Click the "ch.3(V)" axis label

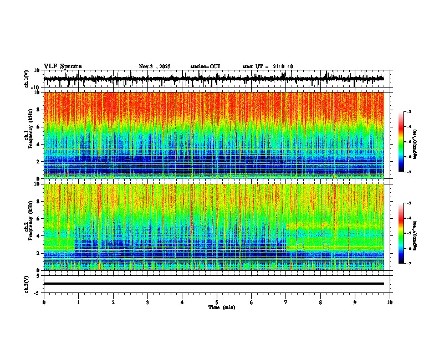pyautogui.click(x=27, y=284)
